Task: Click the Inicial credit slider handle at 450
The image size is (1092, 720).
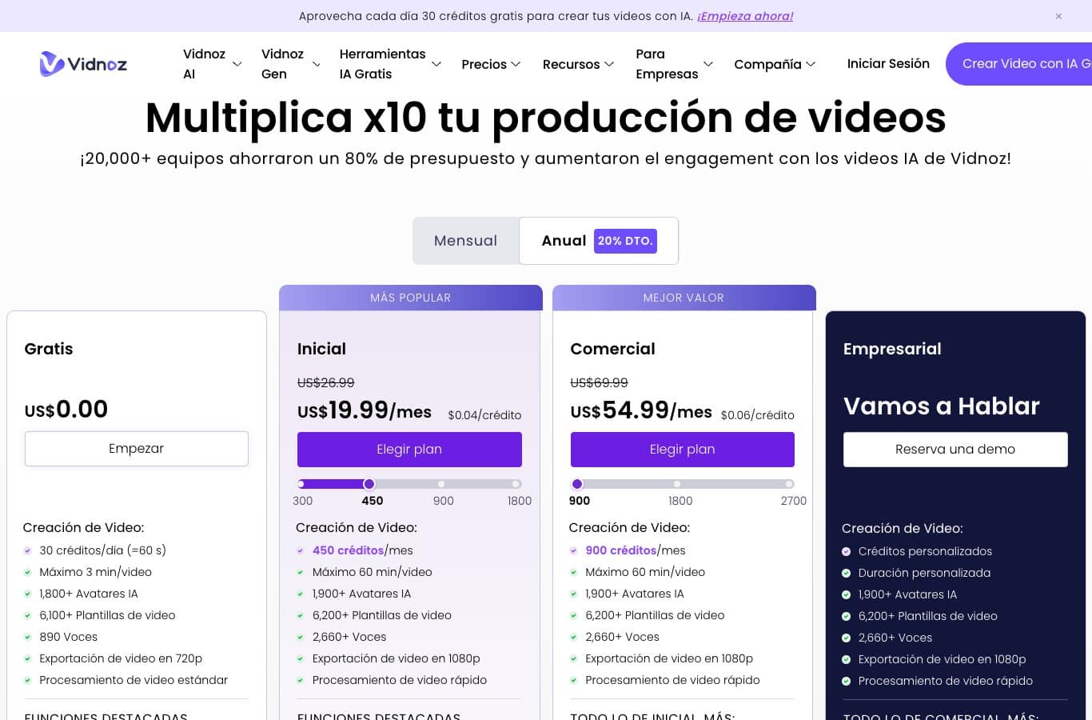Action: [369, 484]
